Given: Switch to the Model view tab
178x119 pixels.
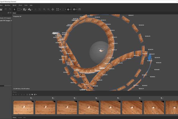Looking at the screenshot, I should tap(14, 13).
